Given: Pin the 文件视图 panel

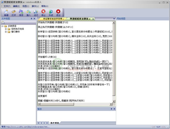Looking at the screenshot, I should point(31,19).
